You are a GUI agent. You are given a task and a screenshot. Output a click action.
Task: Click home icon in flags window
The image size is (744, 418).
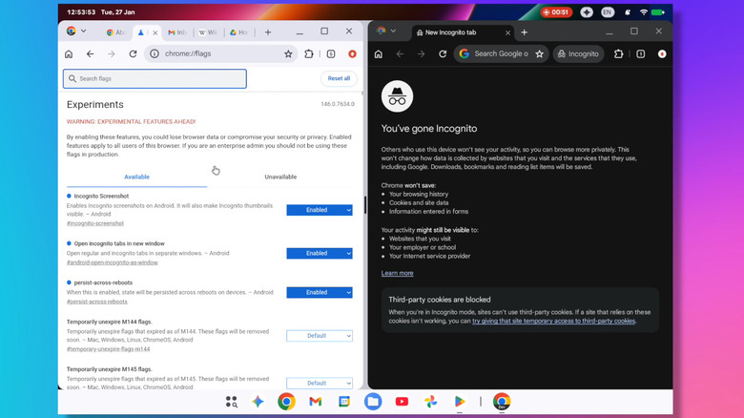click(69, 54)
